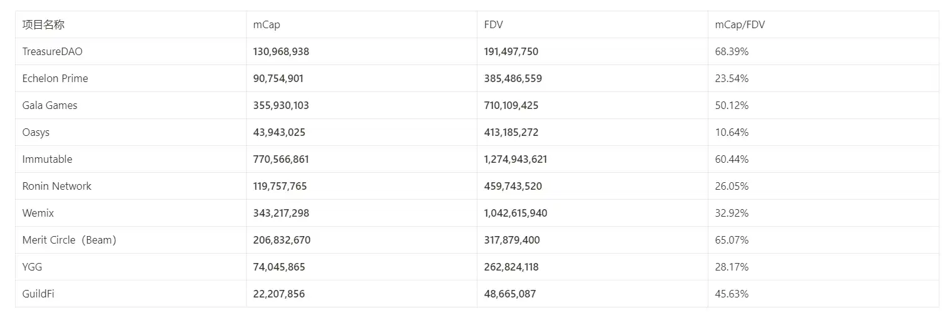The width and height of the screenshot is (950, 320).
Task: Click the YGG project name
Action: 32,267
